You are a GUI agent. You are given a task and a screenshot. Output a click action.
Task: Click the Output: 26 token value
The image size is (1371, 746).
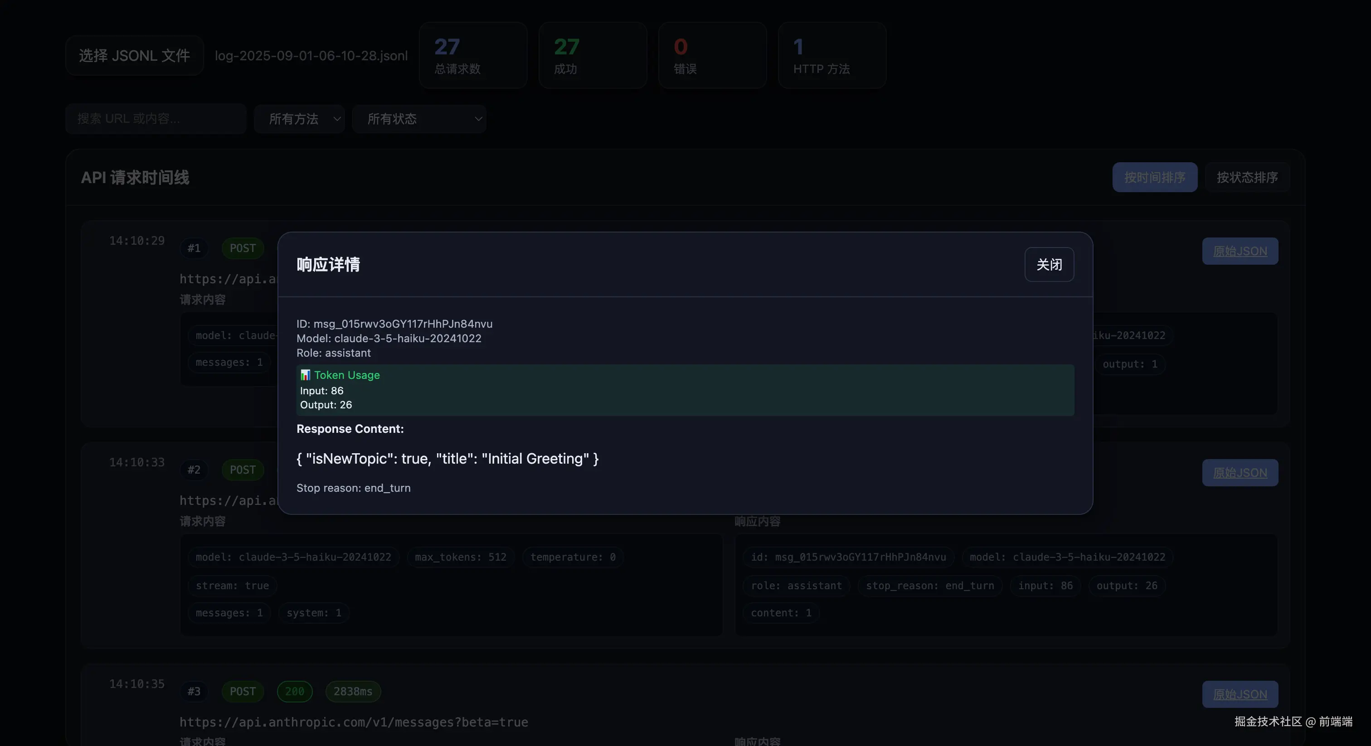326,405
